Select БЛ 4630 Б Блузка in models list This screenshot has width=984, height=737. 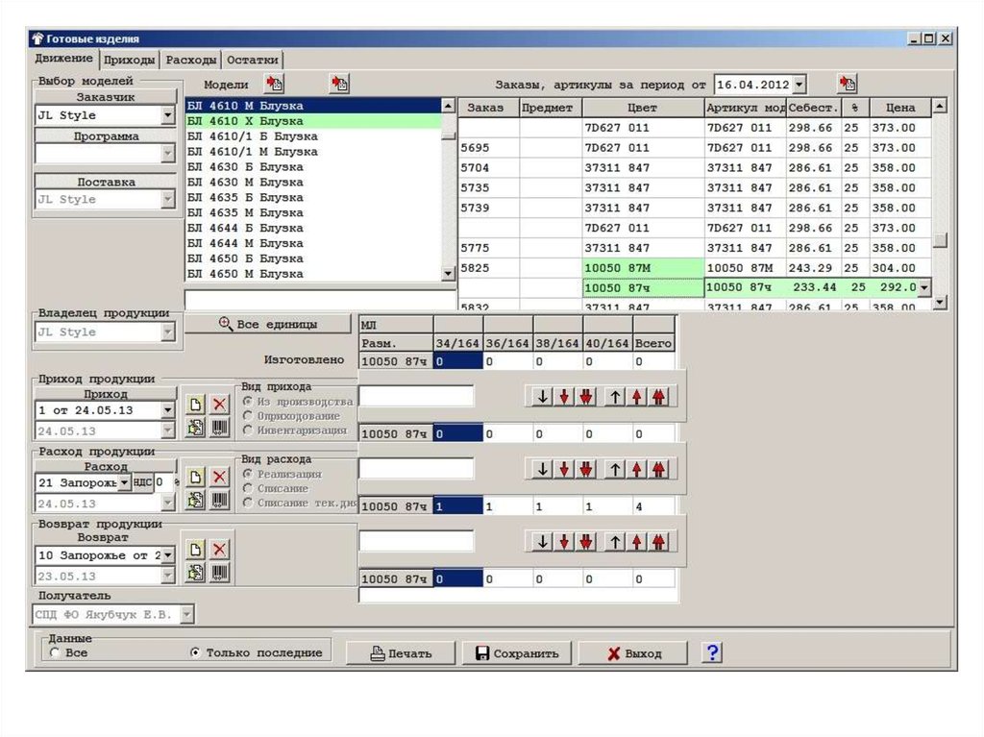pyautogui.click(x=245, y=167)
